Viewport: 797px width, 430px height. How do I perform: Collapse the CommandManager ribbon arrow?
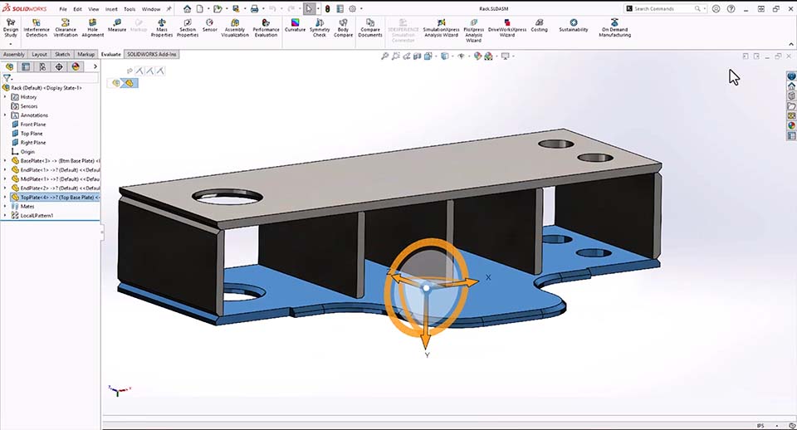tap(791, 44)
